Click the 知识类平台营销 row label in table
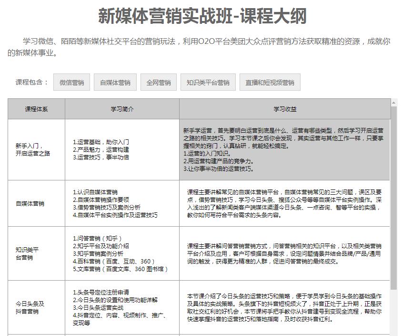Viewport: 402px width, 336px height. (27, 253)
